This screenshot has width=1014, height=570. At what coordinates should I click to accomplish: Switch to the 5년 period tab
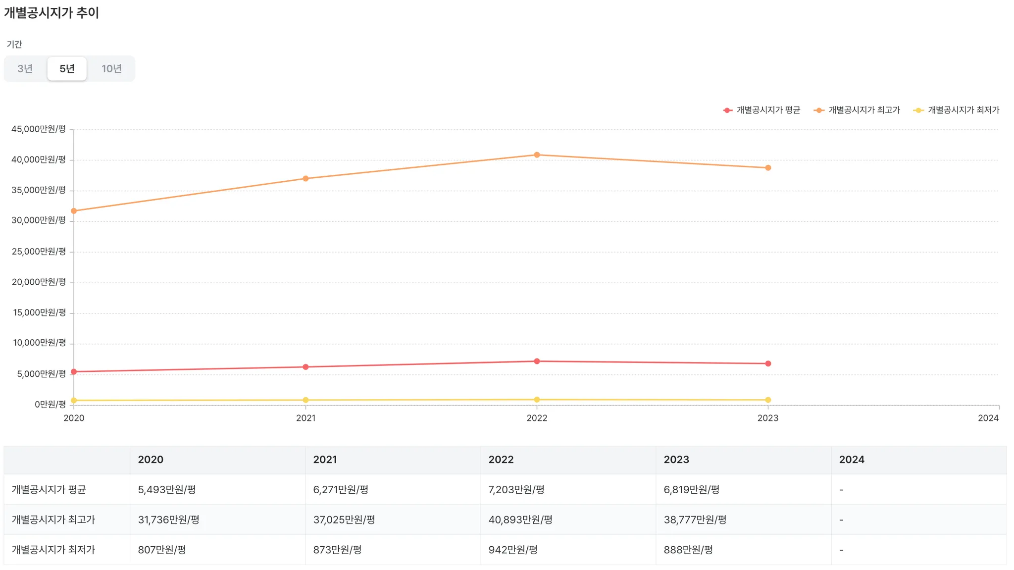(x=67, y=69)
